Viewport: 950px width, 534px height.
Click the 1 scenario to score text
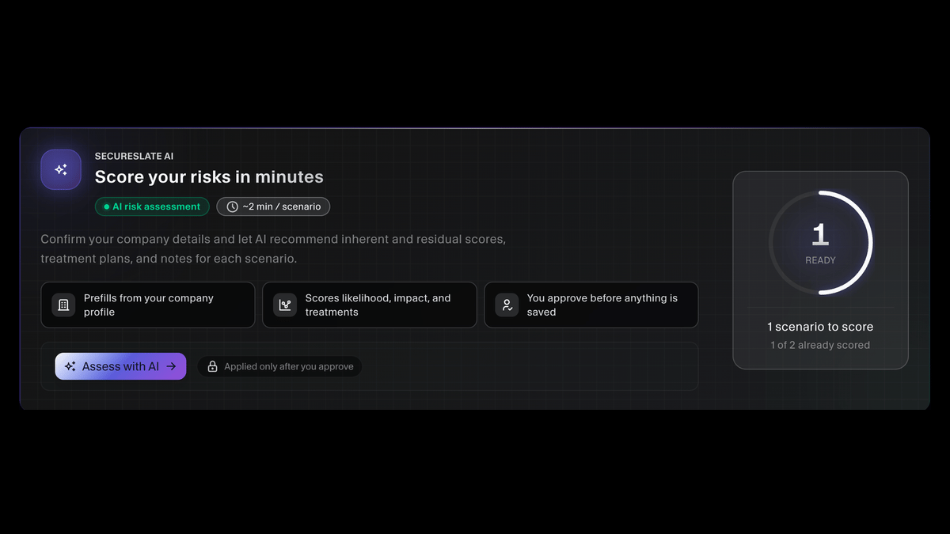coord(820,327)
